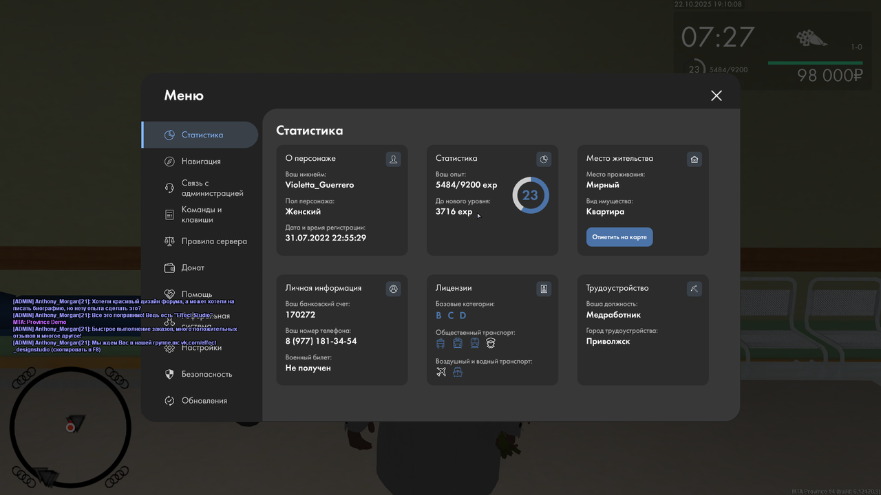Click the airplane license icon
This screenshot has height=495, width=881.
(x=441, y=372)
